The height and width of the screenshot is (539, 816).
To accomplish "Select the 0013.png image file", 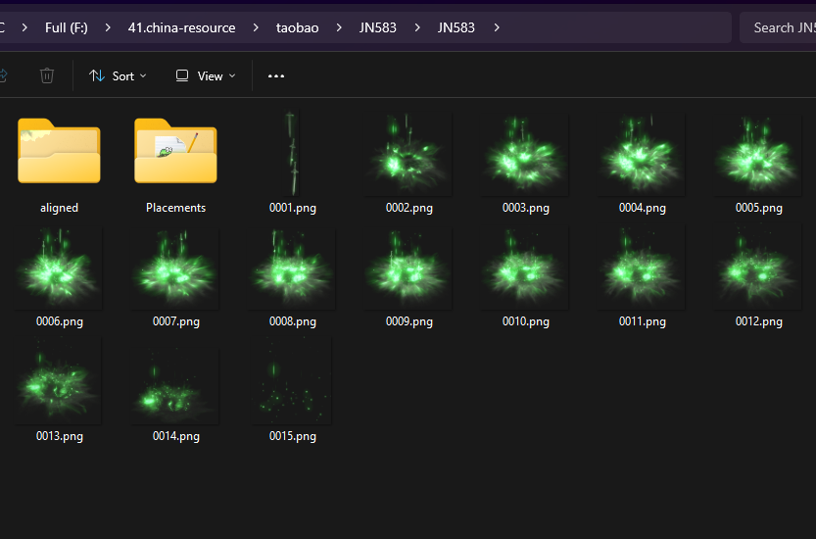I will tap(59, 382).
